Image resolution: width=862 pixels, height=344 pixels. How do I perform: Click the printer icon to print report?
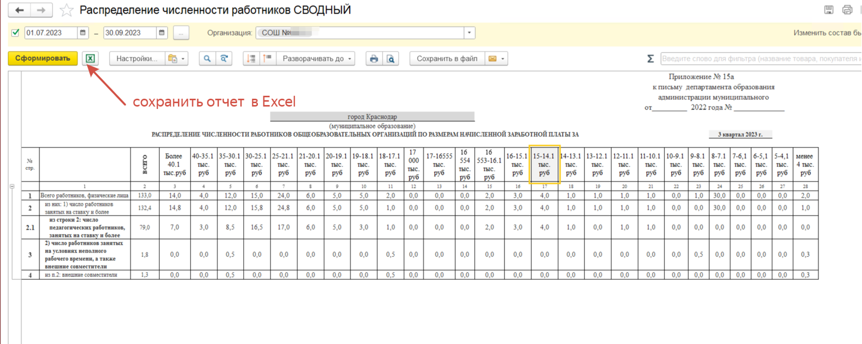374,59
